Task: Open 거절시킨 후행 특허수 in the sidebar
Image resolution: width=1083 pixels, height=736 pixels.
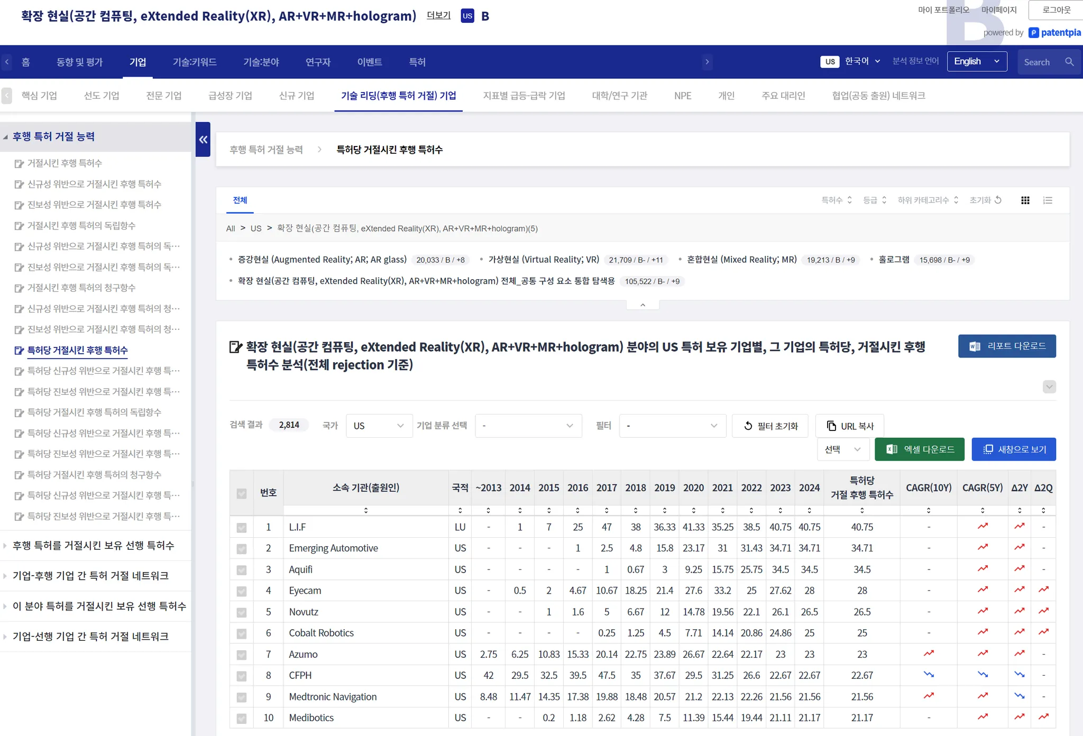Action: click(x=65, y=163)
